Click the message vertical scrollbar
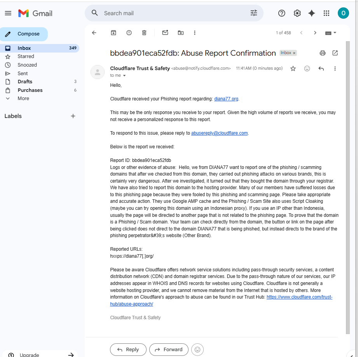Image resolution: width=358 pixels, height=357 pixels. pyautogui.click(x=348, y=188)
